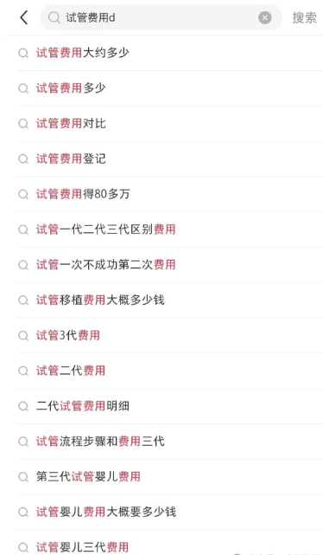Pick suggestion 试管一代二代三代区别费用
Image resolution: width=323 pixels, height=555 pixels.
pos(169,229)
